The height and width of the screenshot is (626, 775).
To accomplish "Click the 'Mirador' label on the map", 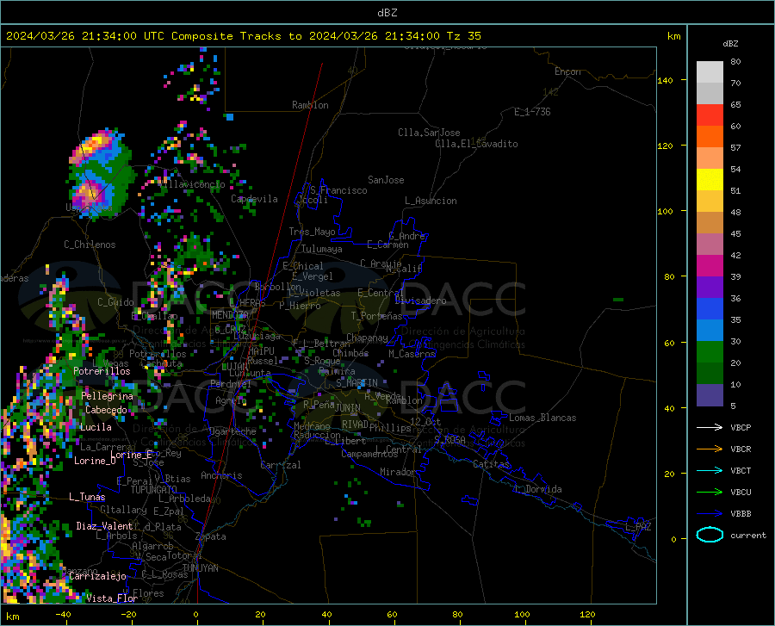I will pyautogui.click(x=398, y=472).
